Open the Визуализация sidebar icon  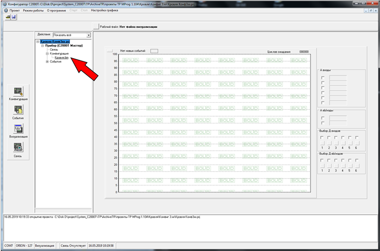point(18,129)
